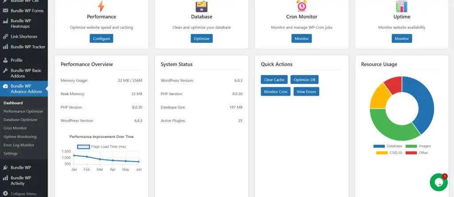Go to Link Shortener
The image size is (454, 197).
coord(24,36)
